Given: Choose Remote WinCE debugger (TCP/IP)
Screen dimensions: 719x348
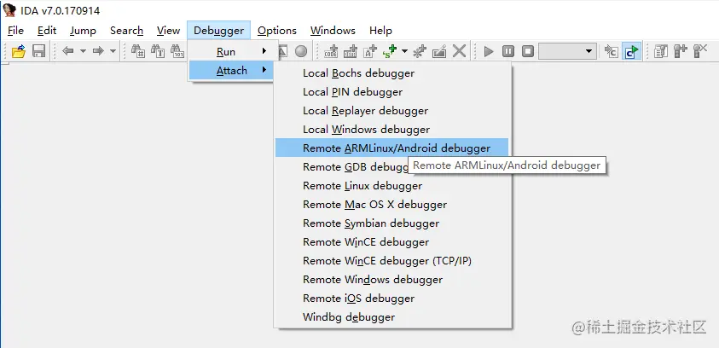Looking at the screenshot, I should [392, 261].
